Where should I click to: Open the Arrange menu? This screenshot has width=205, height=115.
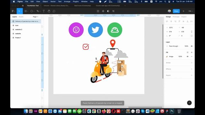(67, 2)
